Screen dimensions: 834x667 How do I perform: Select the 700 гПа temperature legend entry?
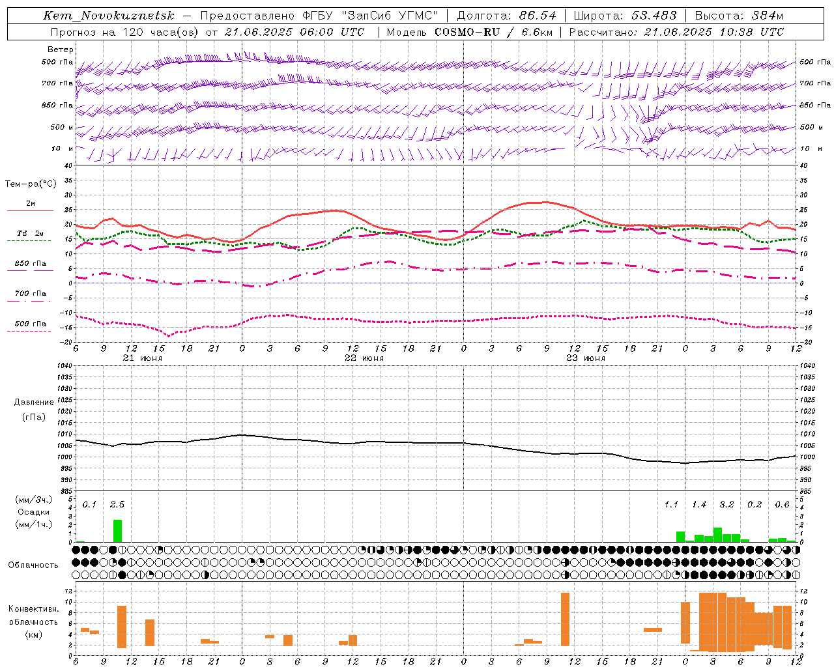pos(31,294)
